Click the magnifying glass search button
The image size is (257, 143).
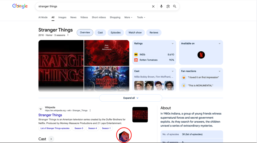tap(175, 7)
